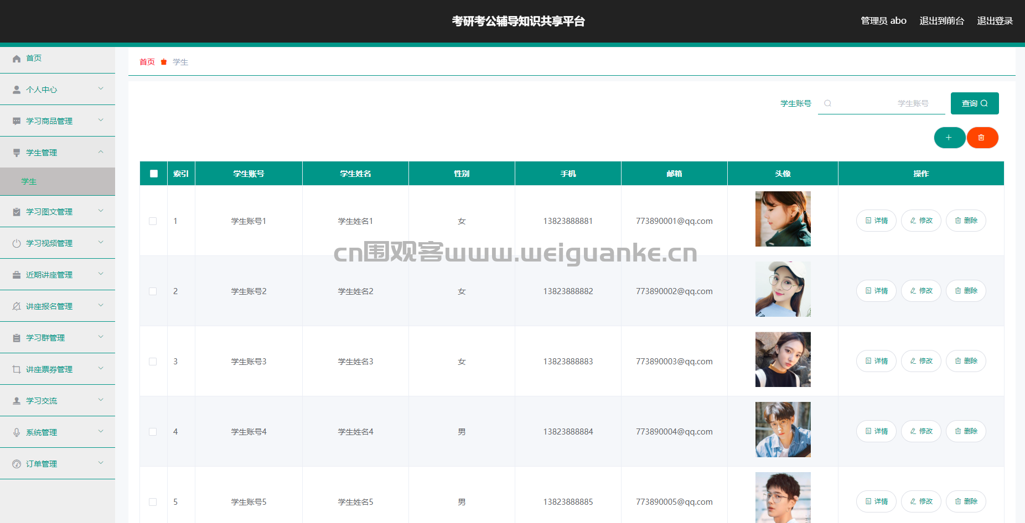Click 退出登录 in the top bar

click(x=995, y=21)
